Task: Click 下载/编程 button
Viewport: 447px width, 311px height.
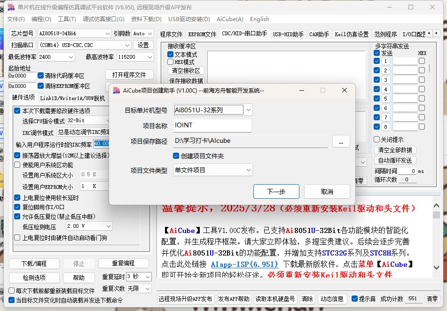Action: [x=34, y=264]
